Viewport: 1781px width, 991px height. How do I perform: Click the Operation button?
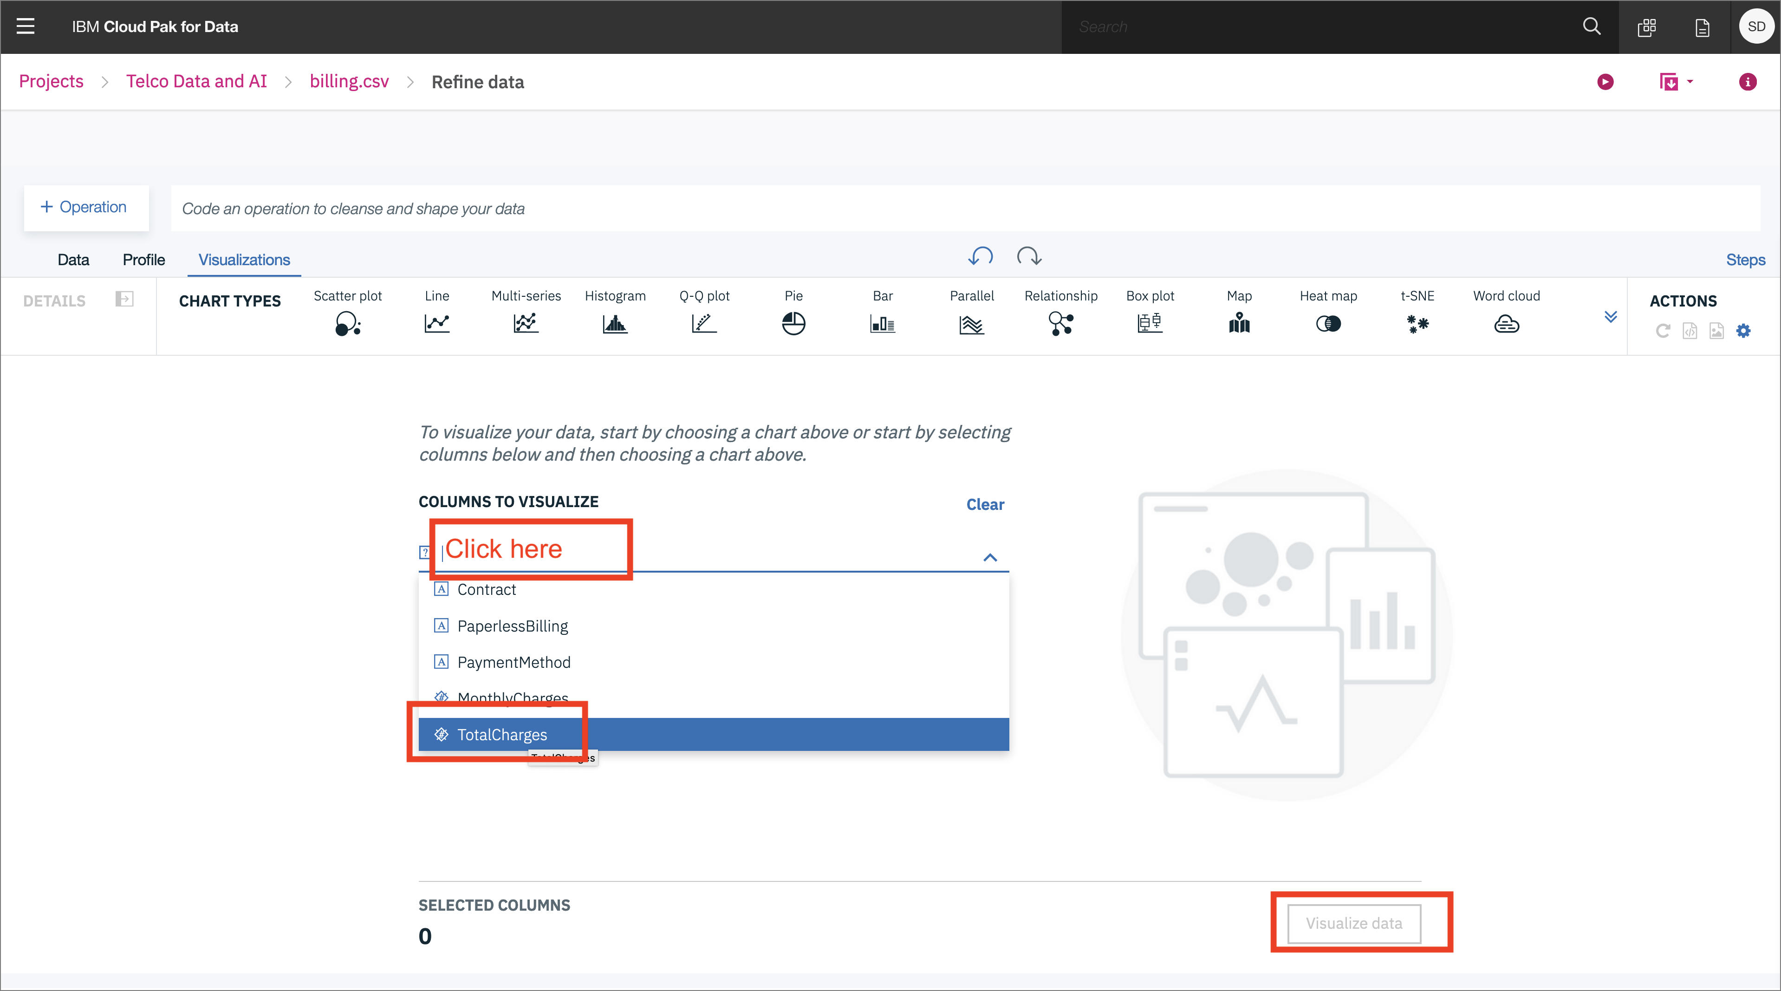84,207
